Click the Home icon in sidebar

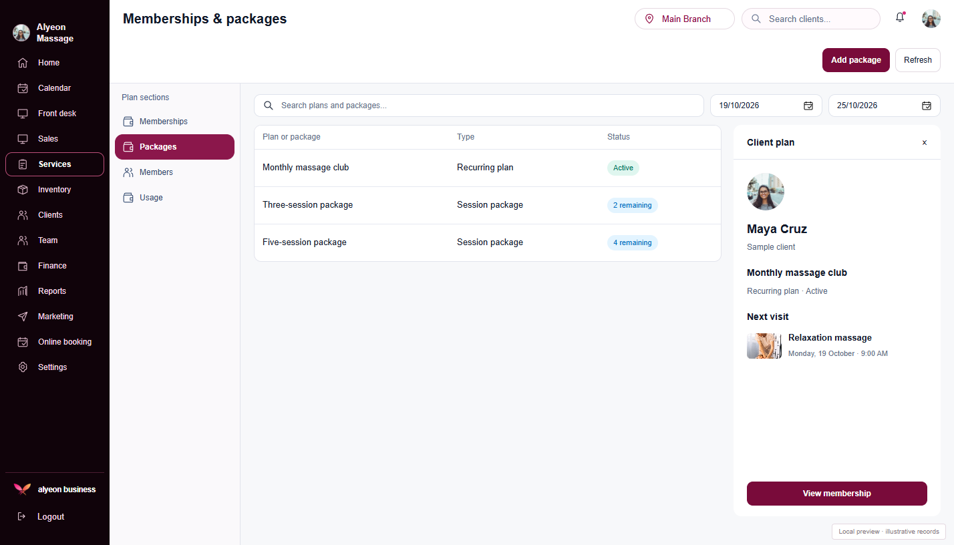(x=23, y=63)
